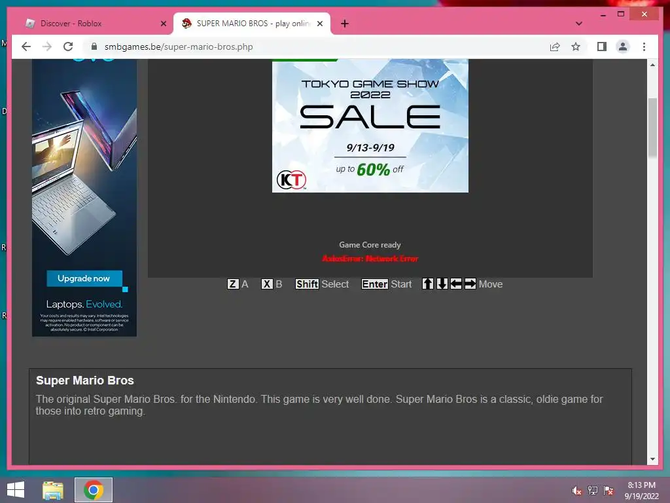Click the down arrow key icon
670x503 pixels.
point(442,284)
